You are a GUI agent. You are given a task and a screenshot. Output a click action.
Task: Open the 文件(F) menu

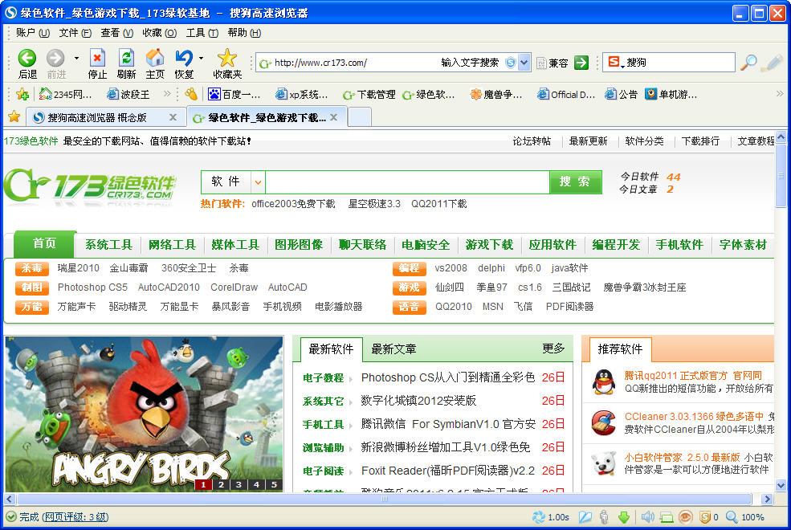click(75, 33)
